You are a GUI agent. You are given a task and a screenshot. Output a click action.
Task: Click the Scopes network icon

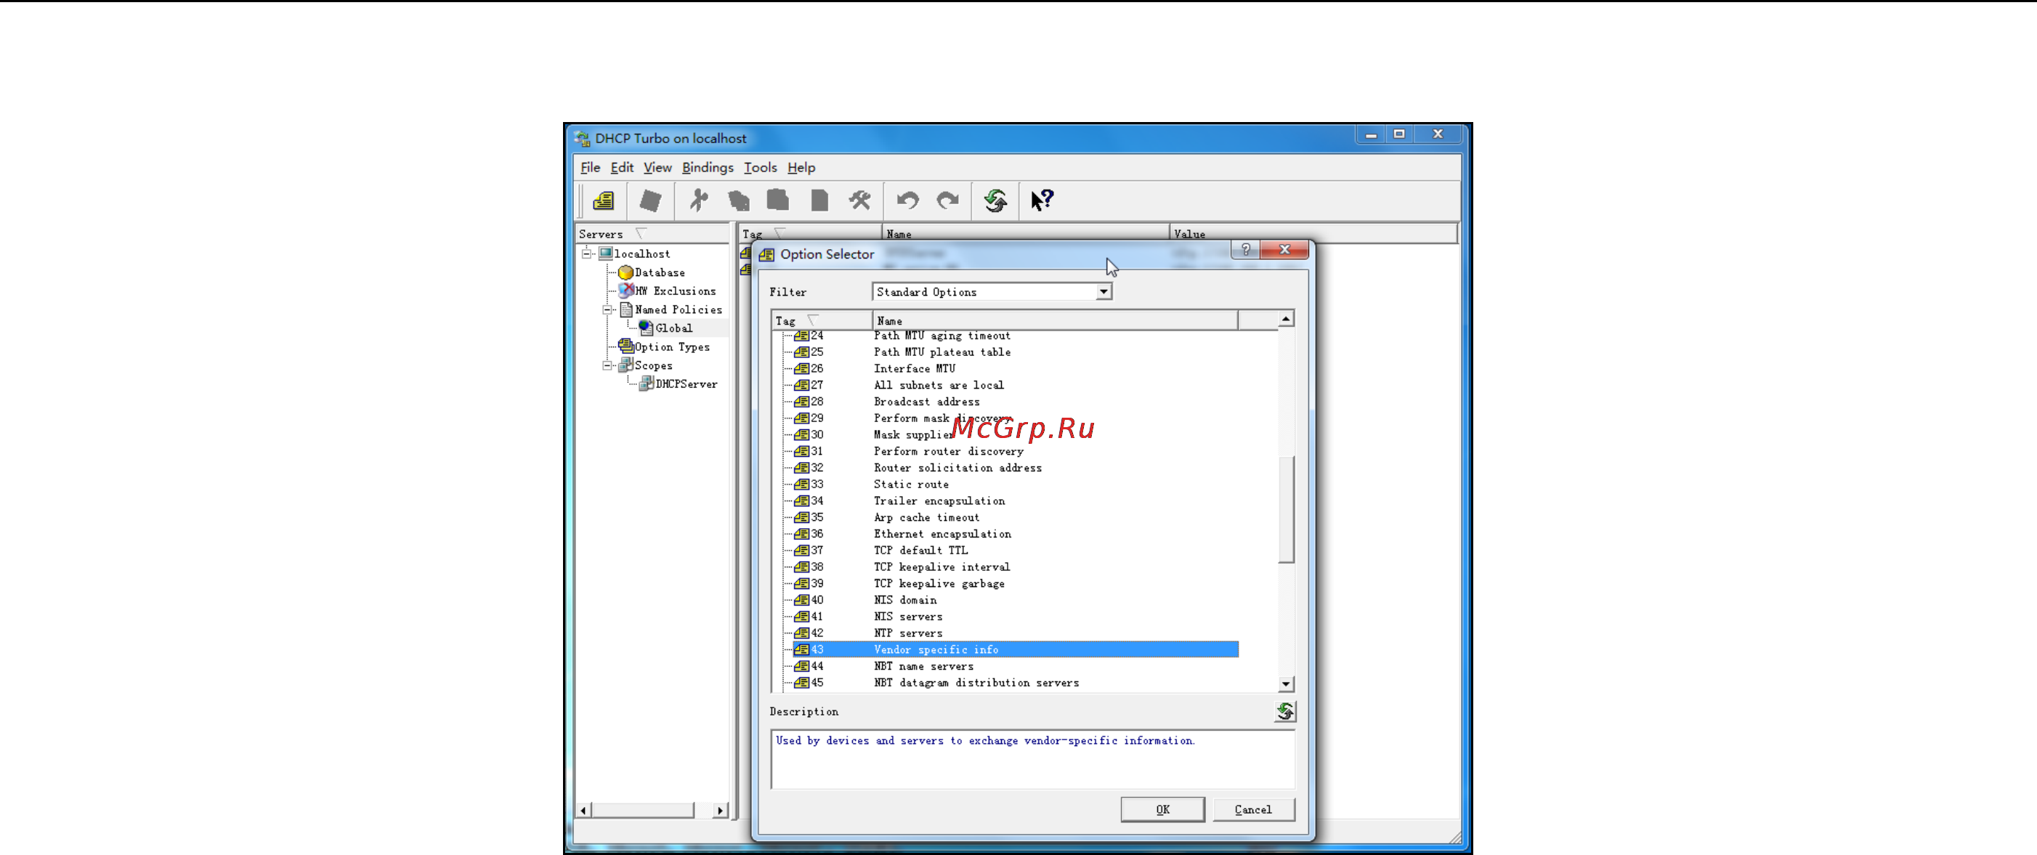tap(625, 365)
